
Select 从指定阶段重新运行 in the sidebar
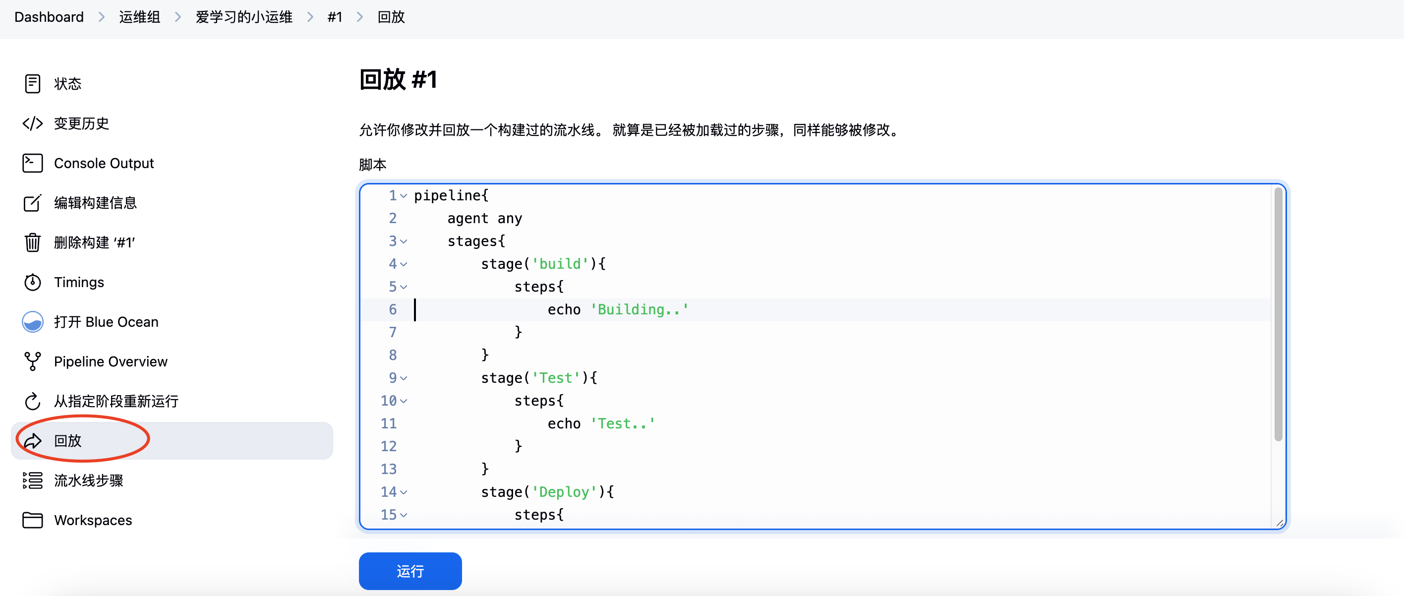point(116,401)
